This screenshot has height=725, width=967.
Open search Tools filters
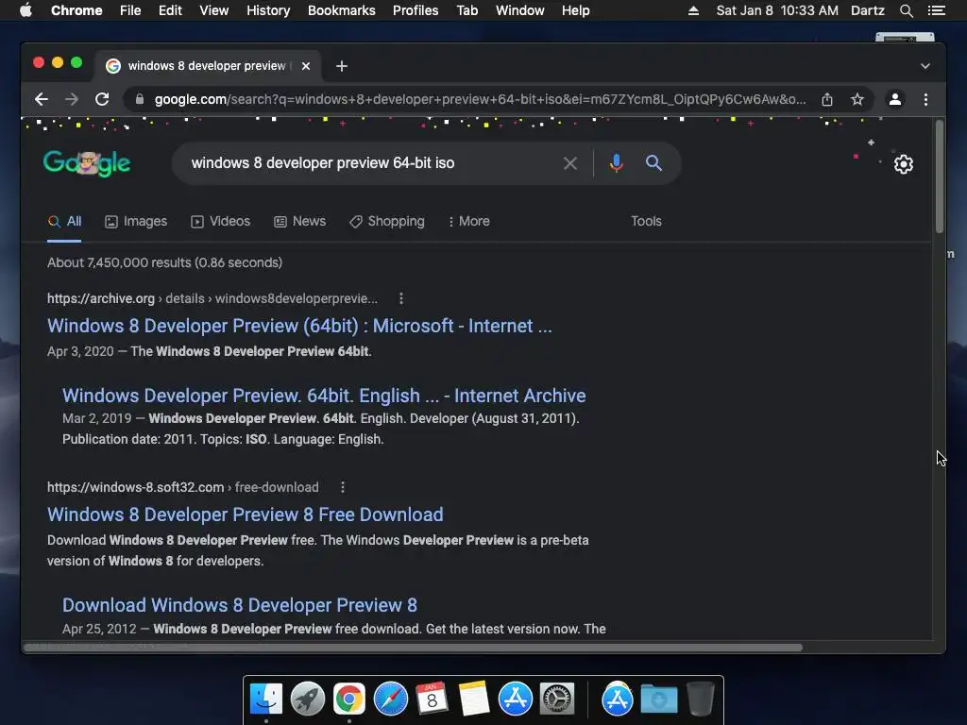[646, 221]
